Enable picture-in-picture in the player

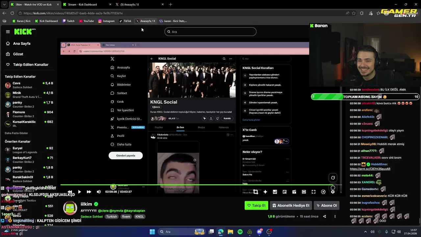coord(285,192)
